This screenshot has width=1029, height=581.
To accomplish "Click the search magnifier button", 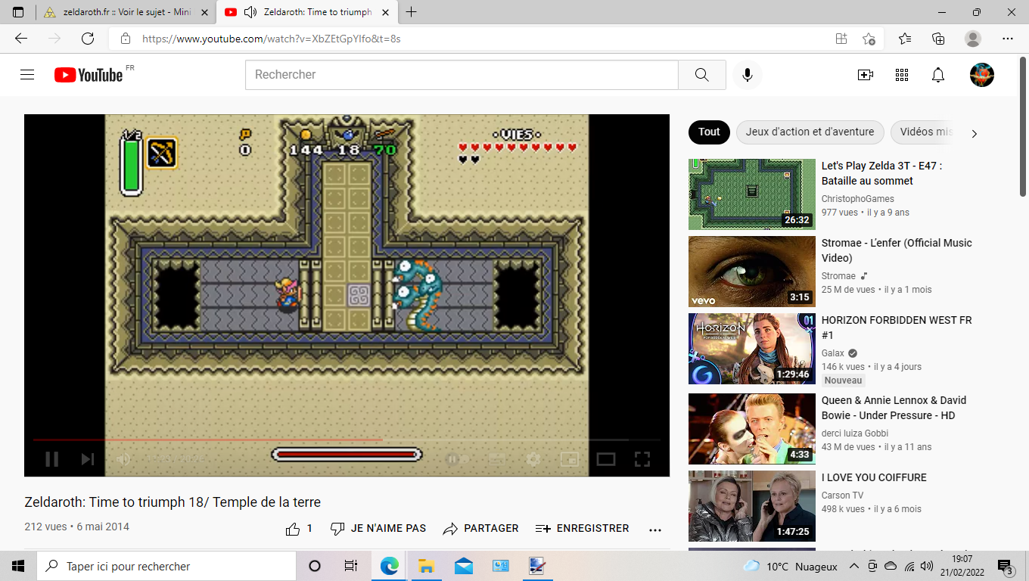I will [702, 75].
